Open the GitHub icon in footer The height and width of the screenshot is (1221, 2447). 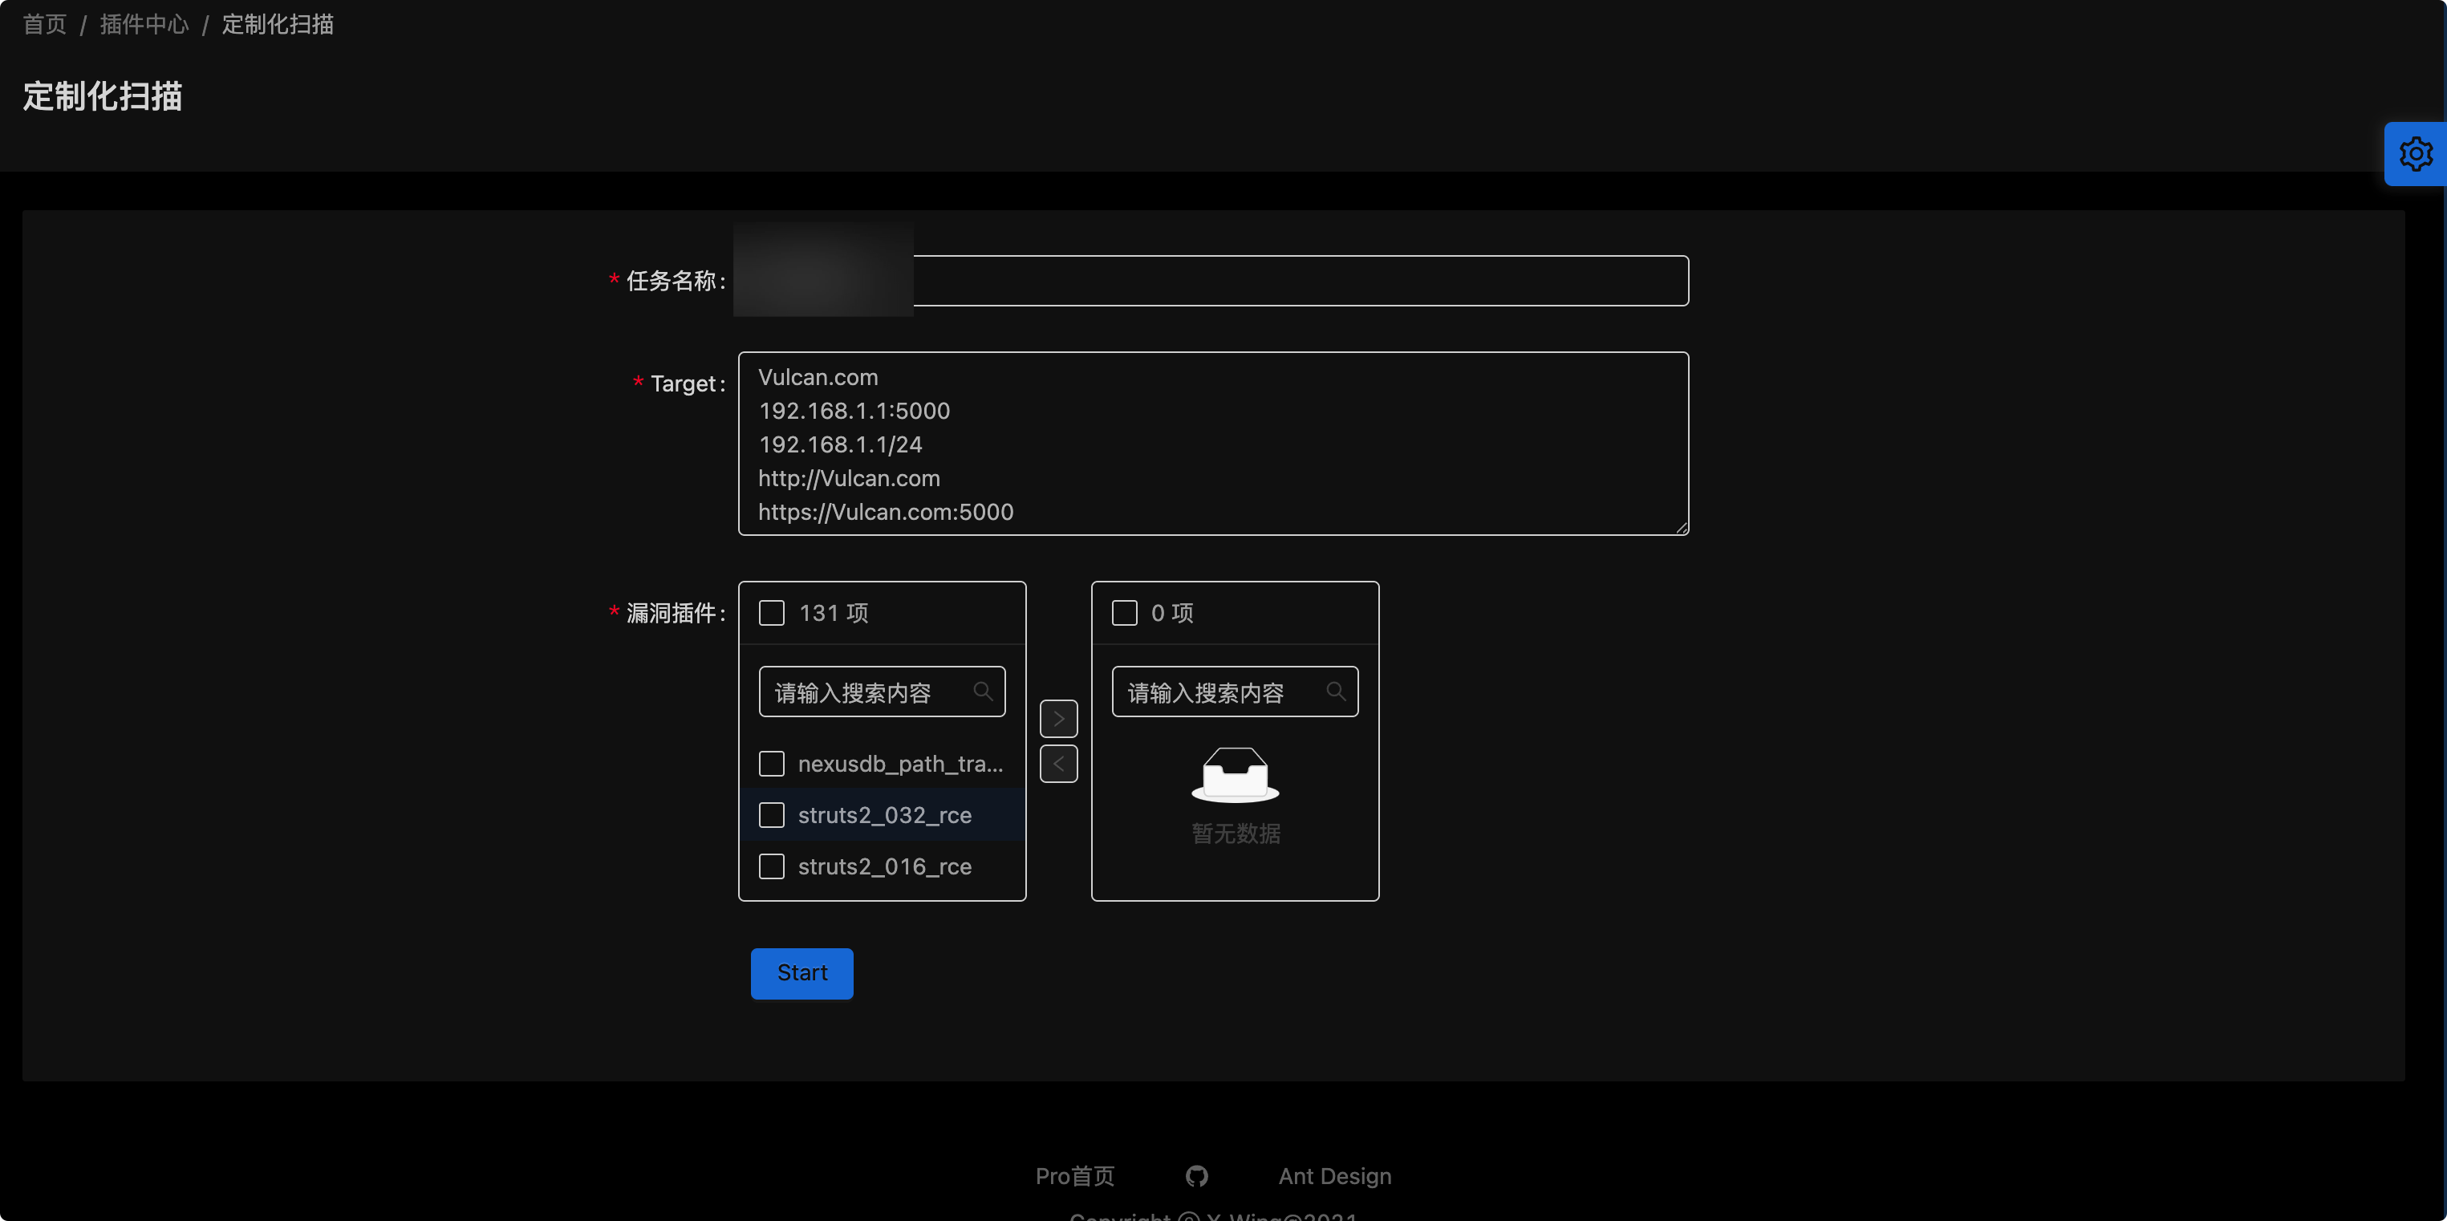[1197, 1176]
